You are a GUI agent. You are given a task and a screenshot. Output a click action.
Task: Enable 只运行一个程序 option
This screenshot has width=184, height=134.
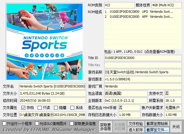[x=4, y=123]
